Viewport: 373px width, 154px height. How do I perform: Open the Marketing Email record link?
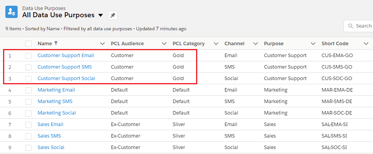click(56, 90)
